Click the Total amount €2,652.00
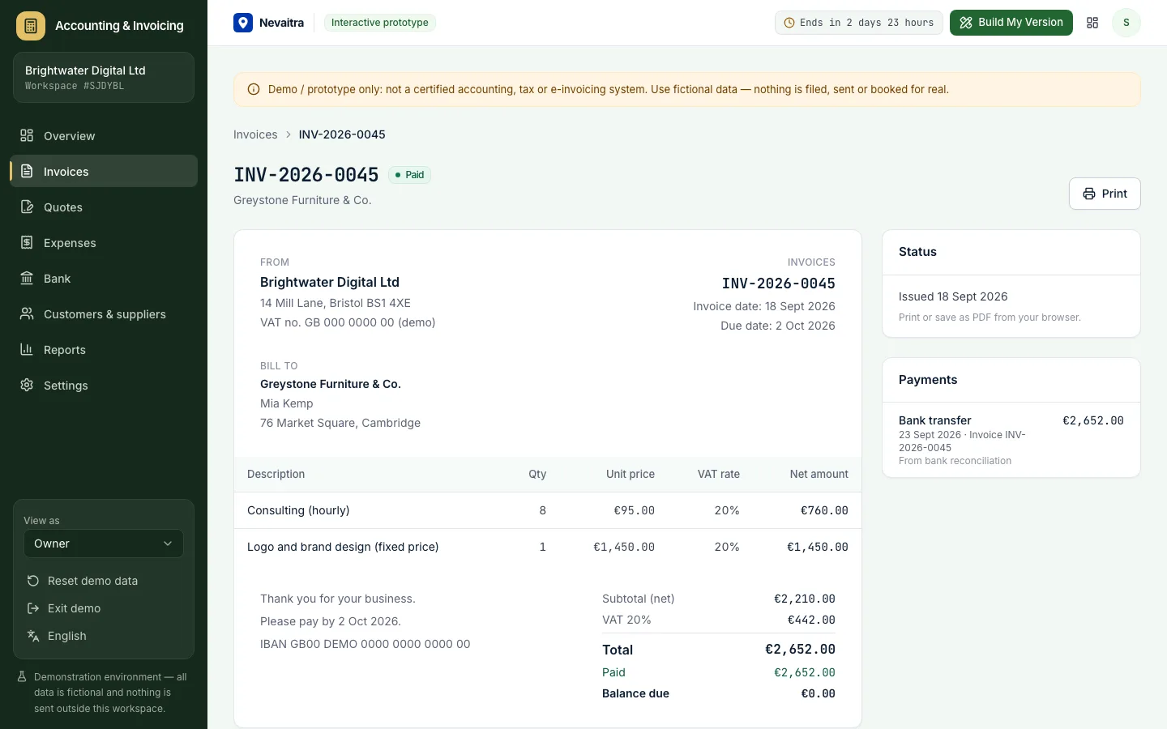This screenshot has width=1167, height=729. tap(800, 650)
